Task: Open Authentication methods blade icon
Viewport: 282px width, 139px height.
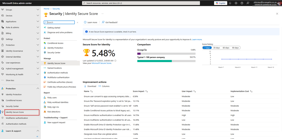Action: pyautogui.click(x=45, y=73)
